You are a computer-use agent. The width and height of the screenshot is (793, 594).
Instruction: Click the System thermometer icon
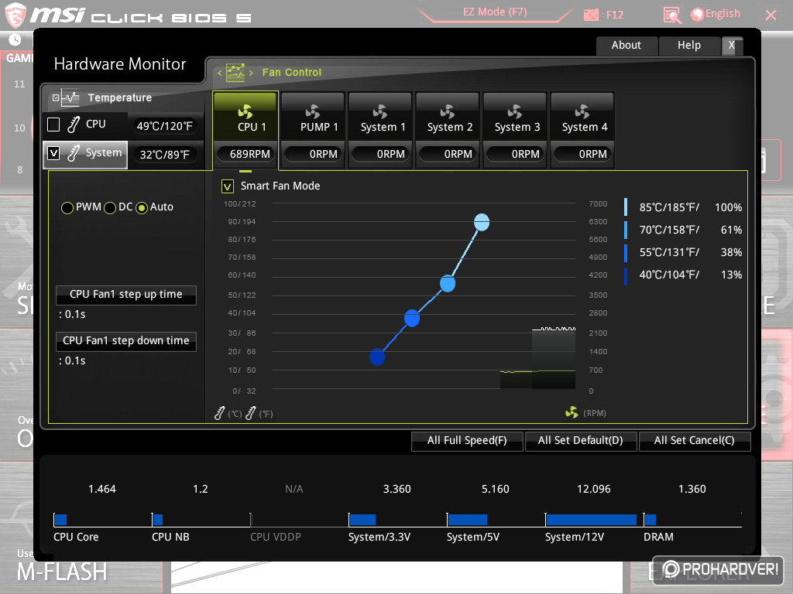(74, 153)
